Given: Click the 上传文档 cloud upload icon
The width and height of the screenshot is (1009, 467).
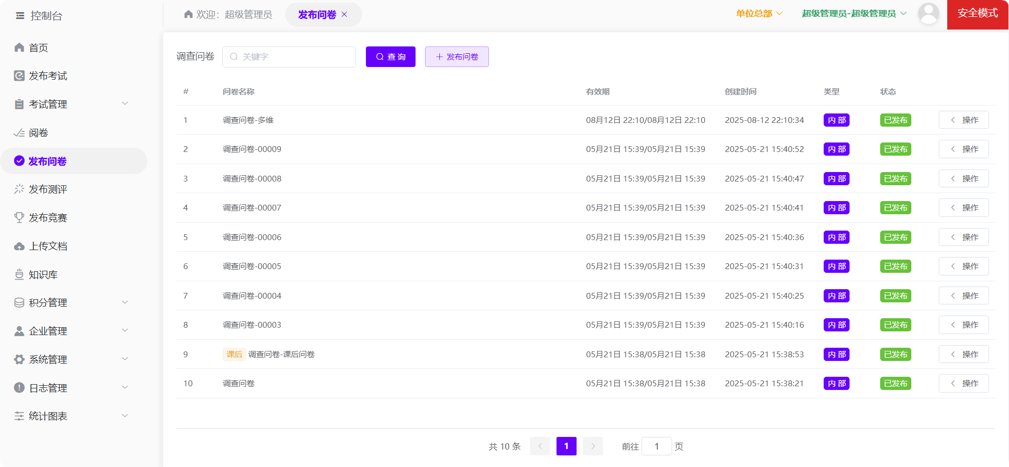Looking at the screenshot, I should coord(20,246).
